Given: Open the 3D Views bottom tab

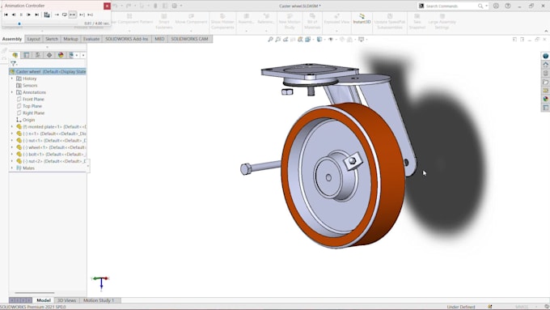Looking at the screenshot, I should coord(66,300).
